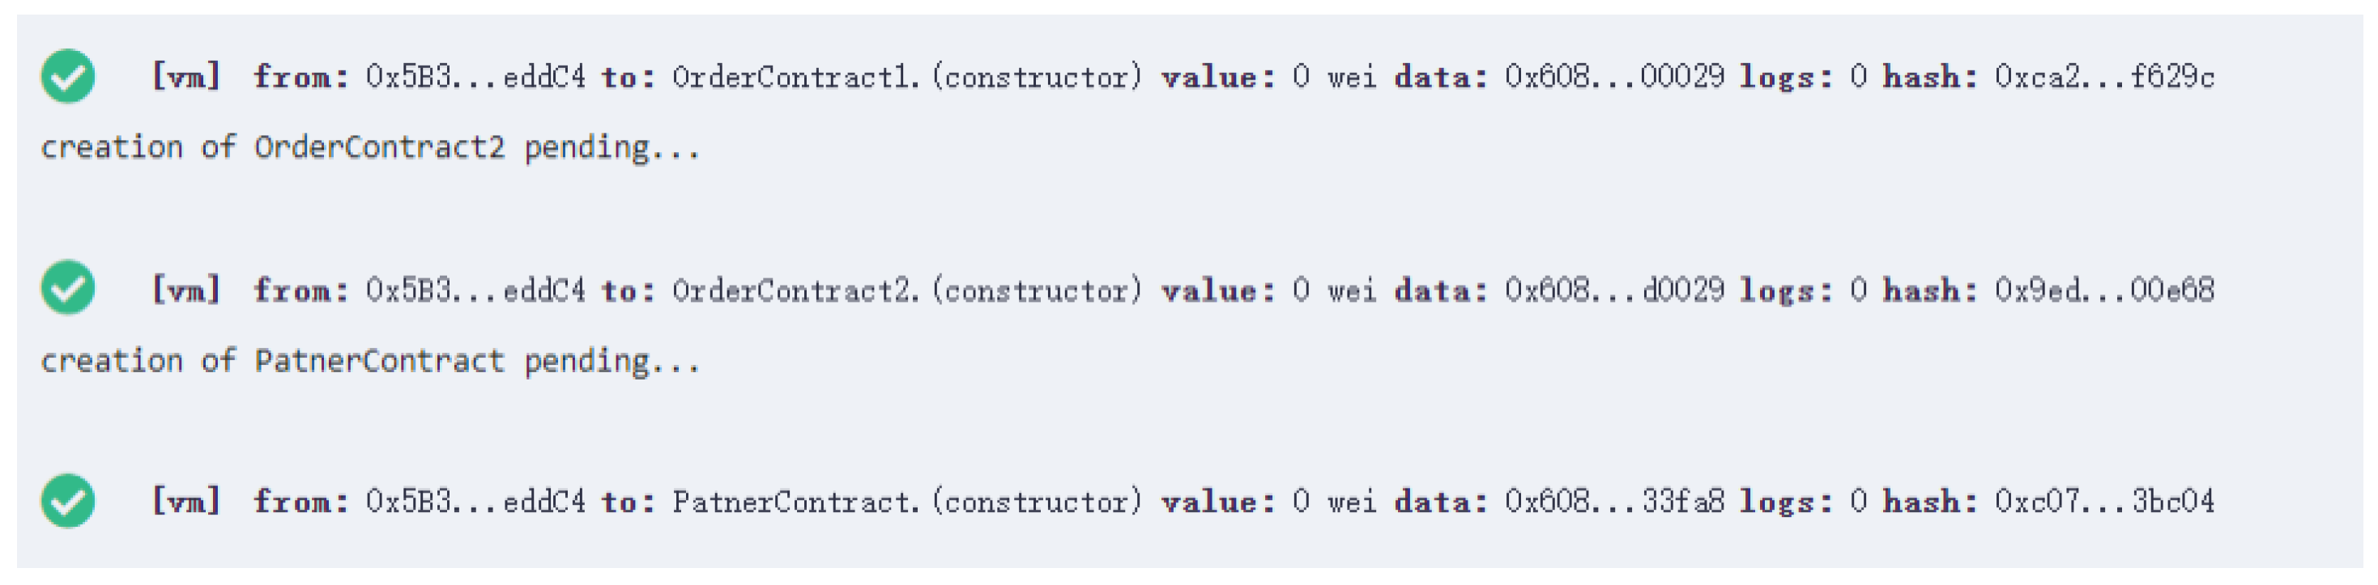
Task: Click the green checkmark beside PatnerContract transaction
Action: 67,501
